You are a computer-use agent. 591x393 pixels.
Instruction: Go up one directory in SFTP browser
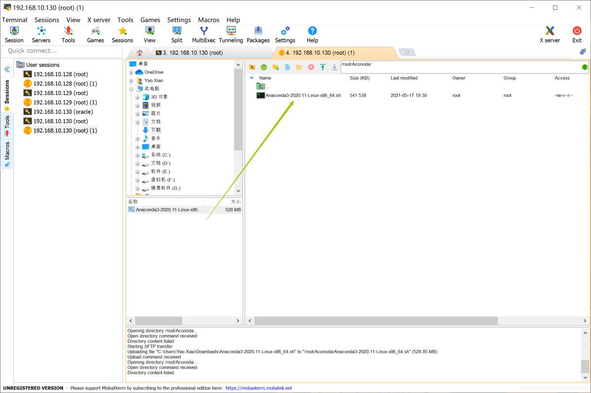point(252,66)
